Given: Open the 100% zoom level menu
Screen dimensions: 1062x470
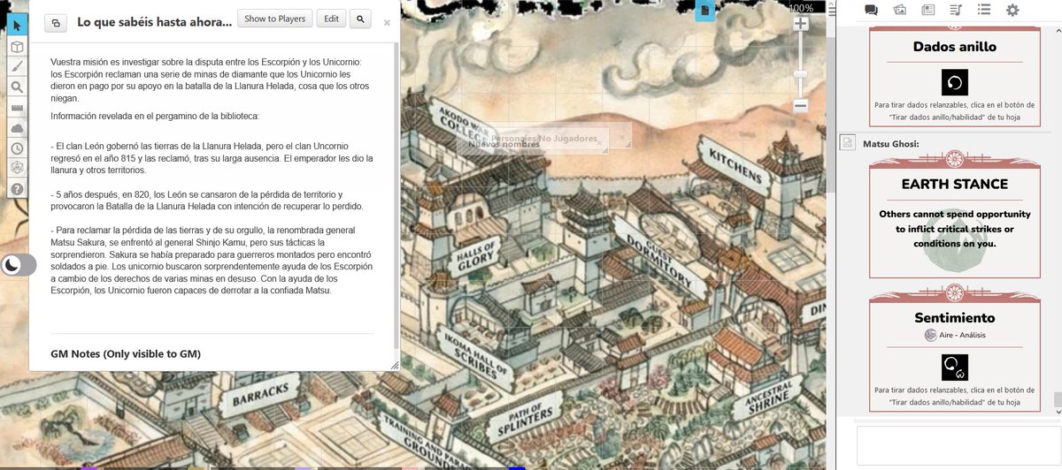Looking at the screenshot, I should (x=801, y=8).
